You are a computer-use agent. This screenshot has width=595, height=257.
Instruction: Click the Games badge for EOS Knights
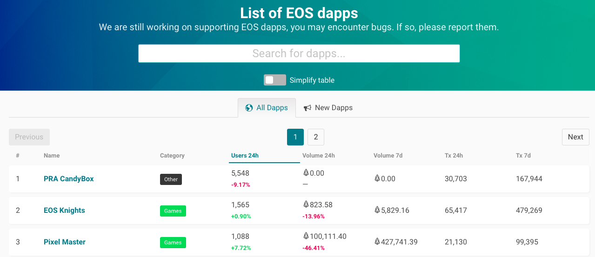click(173, 211)
